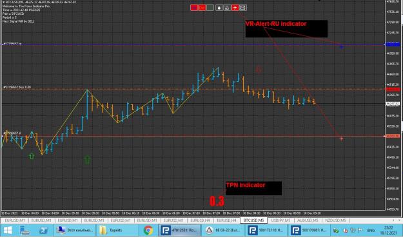The height and width of the screenshot is (252, 403).
Task: Open Server Manager from taskbar
Action: [25, 230]
